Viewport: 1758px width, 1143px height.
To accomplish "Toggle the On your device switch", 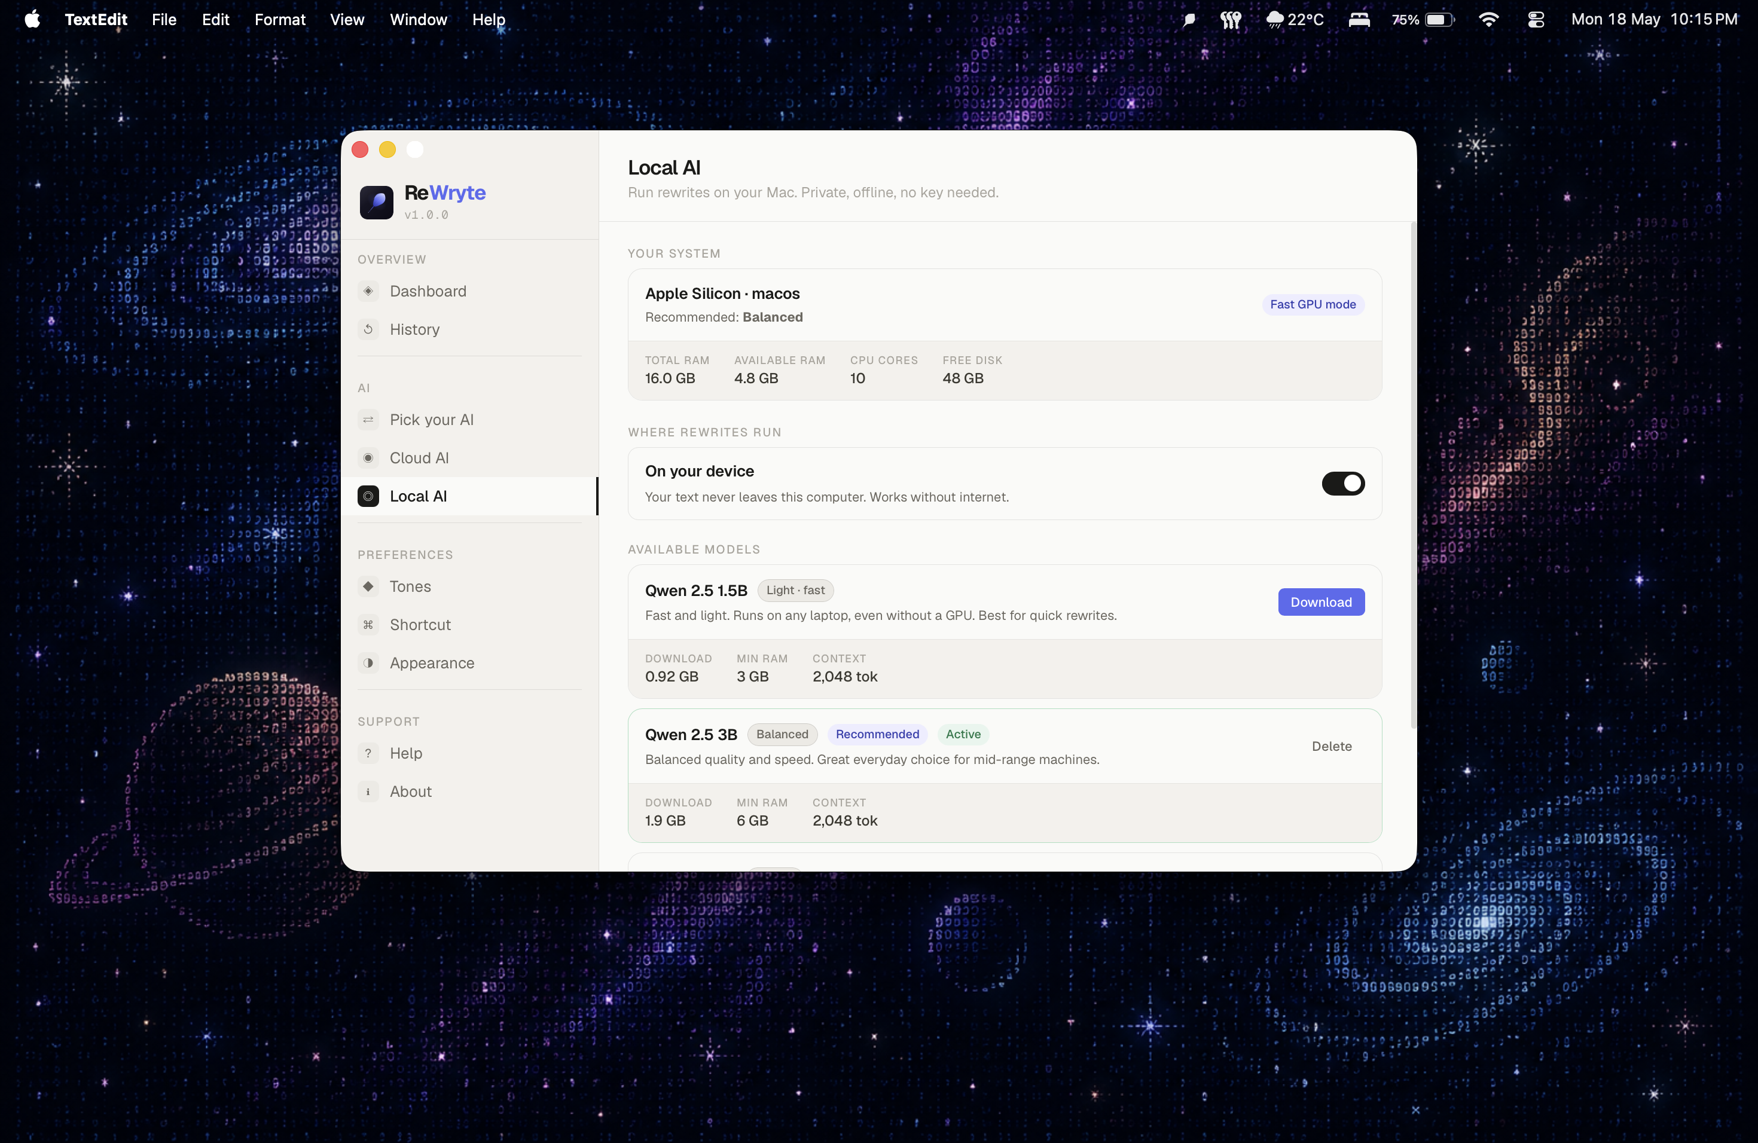I will (1343, 484).
